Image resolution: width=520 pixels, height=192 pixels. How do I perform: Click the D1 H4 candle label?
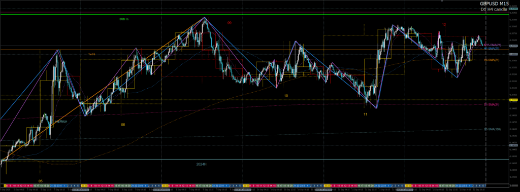[494, 9]
